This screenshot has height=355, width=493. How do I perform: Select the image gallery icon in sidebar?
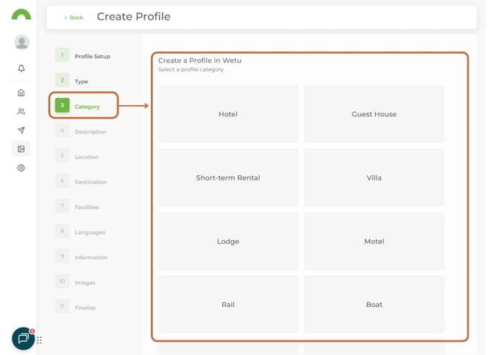21,149
